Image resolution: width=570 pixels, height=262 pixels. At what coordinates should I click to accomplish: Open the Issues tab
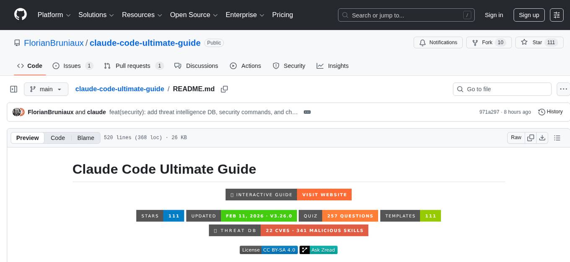[72, 66]
